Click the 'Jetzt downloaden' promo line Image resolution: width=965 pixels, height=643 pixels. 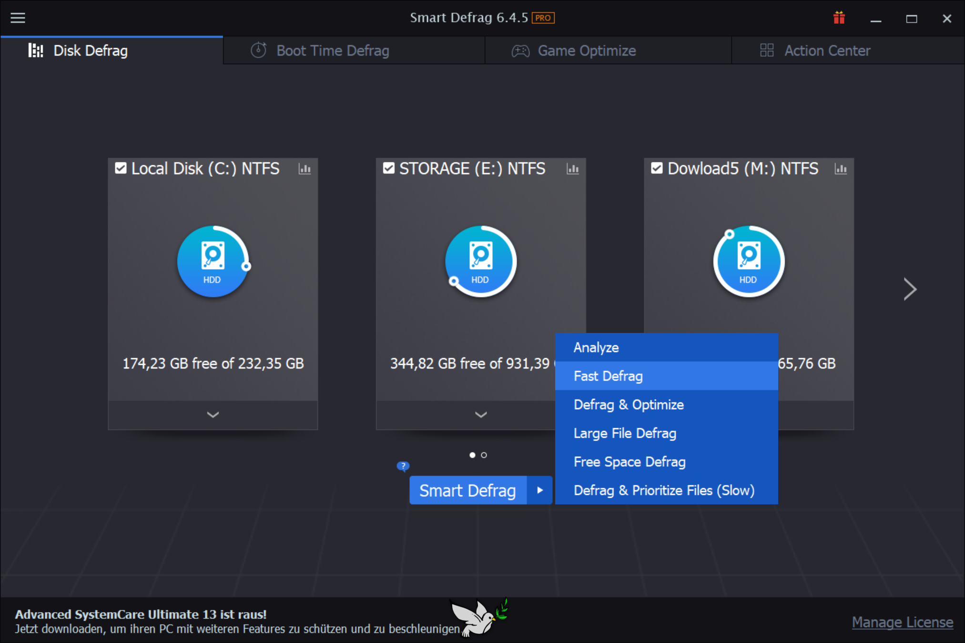(x=237, y=629)
